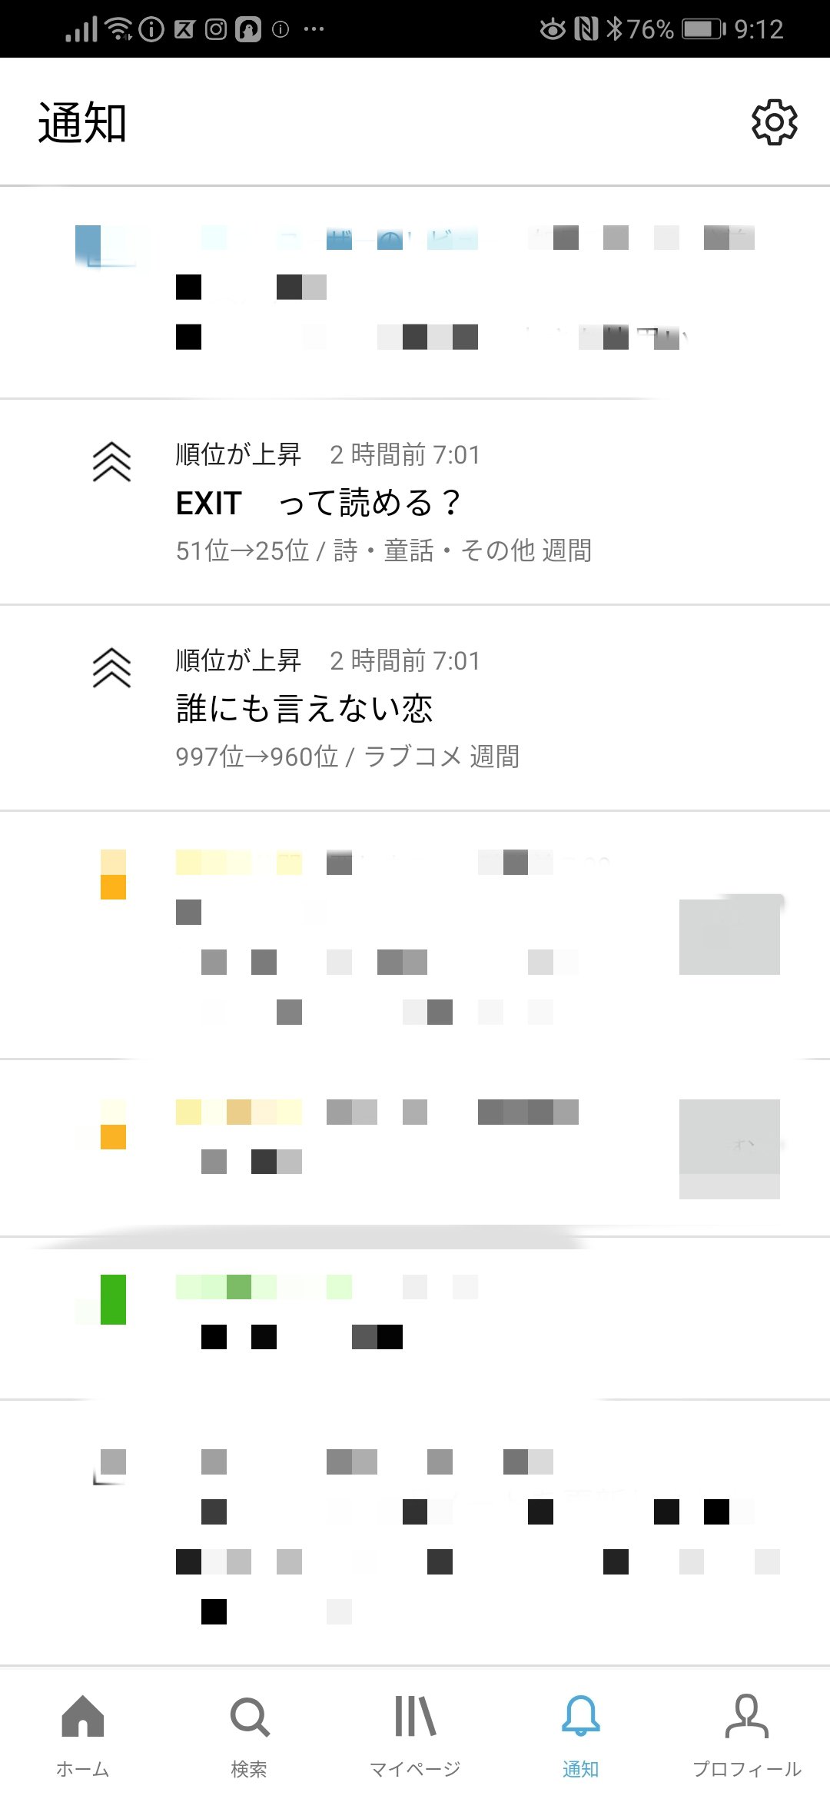Open the second grey thumbnail in notification list
830x1799 pixels.
(x=729, y=1149)
